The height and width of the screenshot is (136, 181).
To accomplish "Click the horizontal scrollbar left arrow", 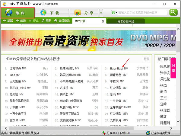I will (6, 128).
